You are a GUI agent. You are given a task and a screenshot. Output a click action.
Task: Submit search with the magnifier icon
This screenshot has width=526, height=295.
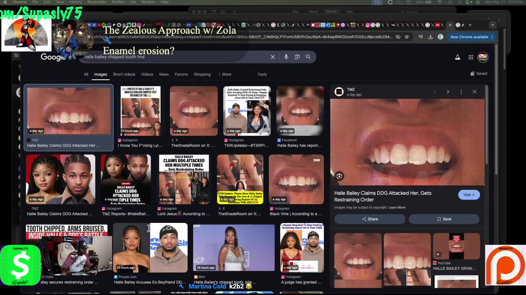tap(308, 57)
